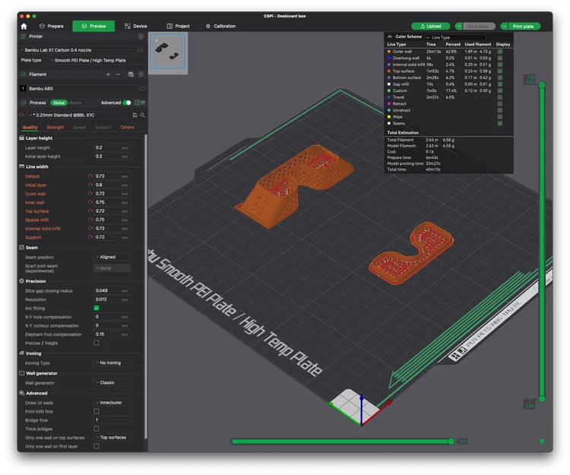Uncheck the Arc fitting checkbox
The height and width of the screenshot is (475, 570).
point(97,308)
